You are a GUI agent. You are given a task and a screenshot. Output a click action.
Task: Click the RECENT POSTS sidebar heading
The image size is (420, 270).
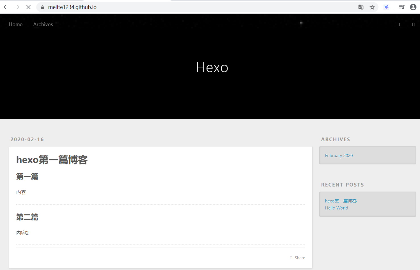[343, 185]
